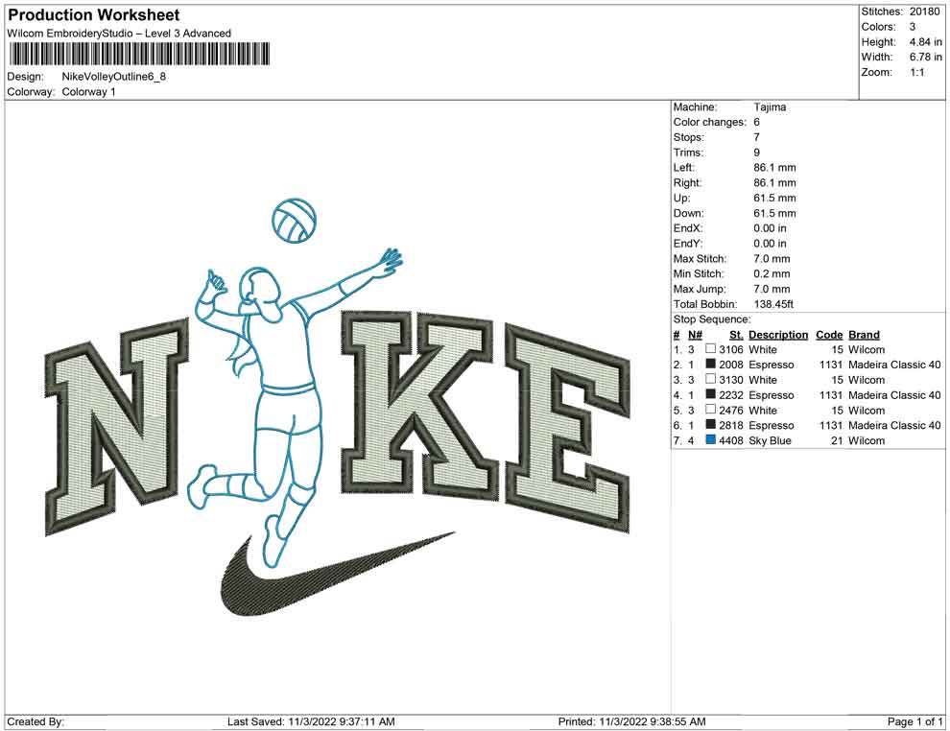Click the Stitches count 20180
Screen dimensions: 950x731
[x=924, y=12]
